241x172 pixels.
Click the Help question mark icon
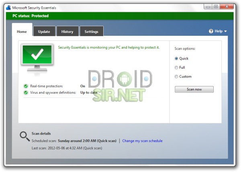(211, 31)
